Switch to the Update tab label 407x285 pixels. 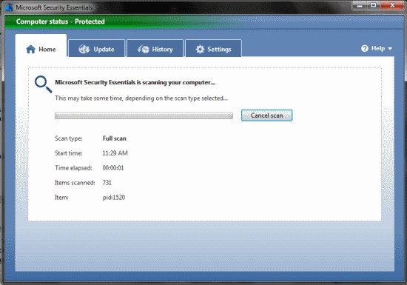click(104, 50)
